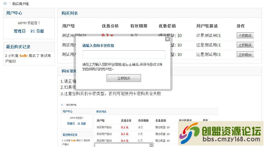
Task: Click the 优惠促销 column header
Action: [167, 26]
